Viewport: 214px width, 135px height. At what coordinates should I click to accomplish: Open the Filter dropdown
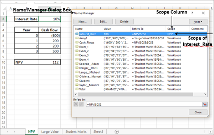[x=198, y=22]
